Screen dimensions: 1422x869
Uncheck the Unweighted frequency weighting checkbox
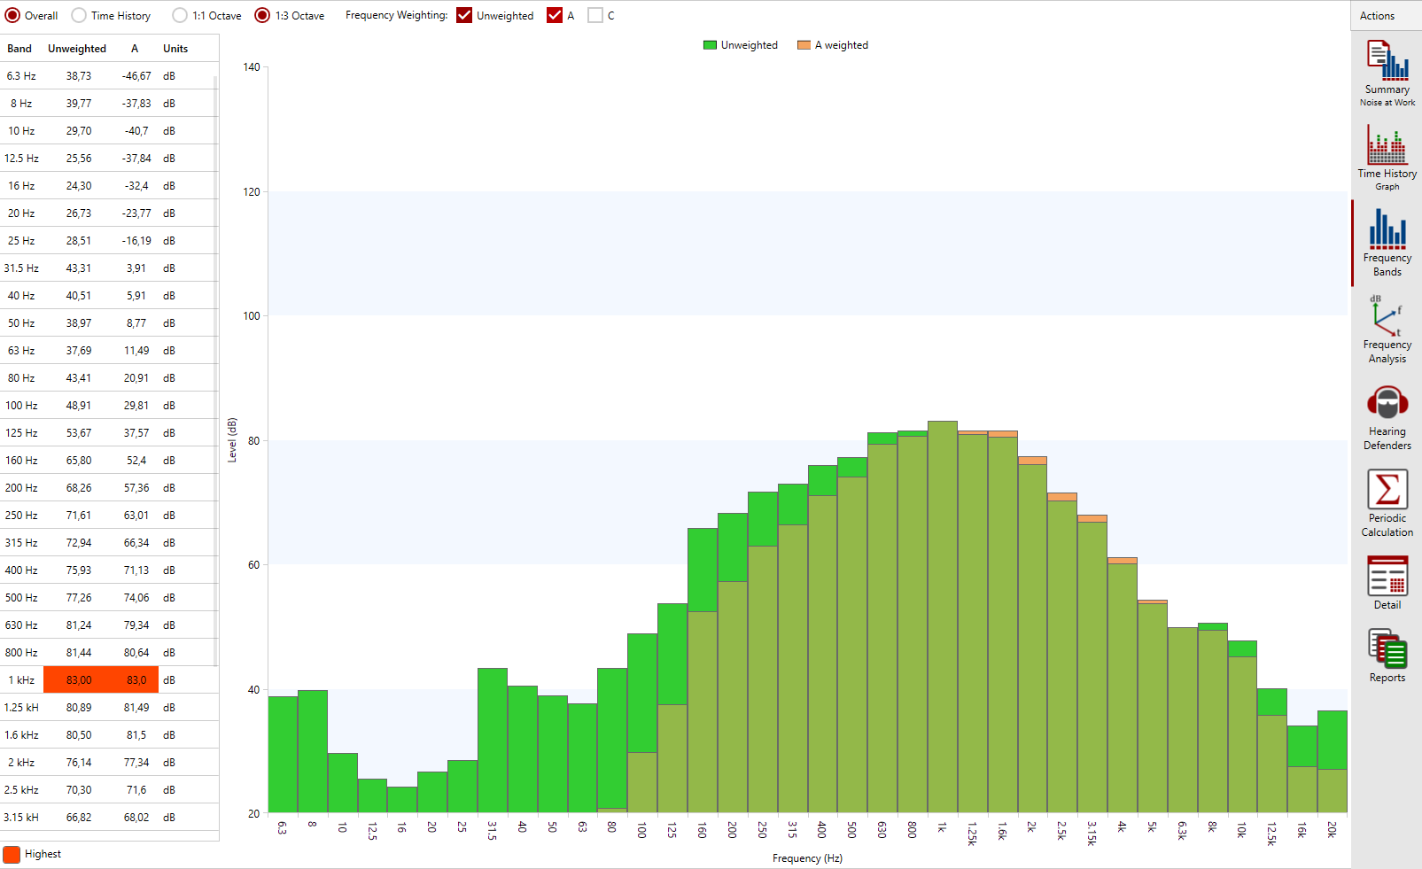(x=464, y=15)
